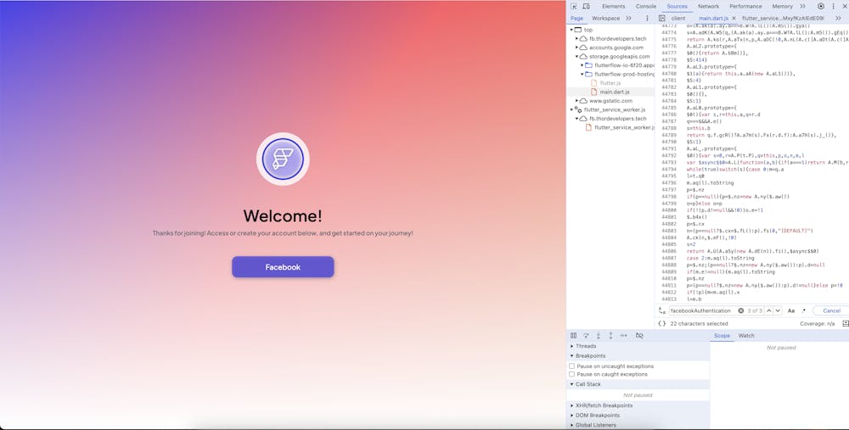Show more open editor tabs chevron
This screenshot has width=849, height=430.
[x=838, y=19]
